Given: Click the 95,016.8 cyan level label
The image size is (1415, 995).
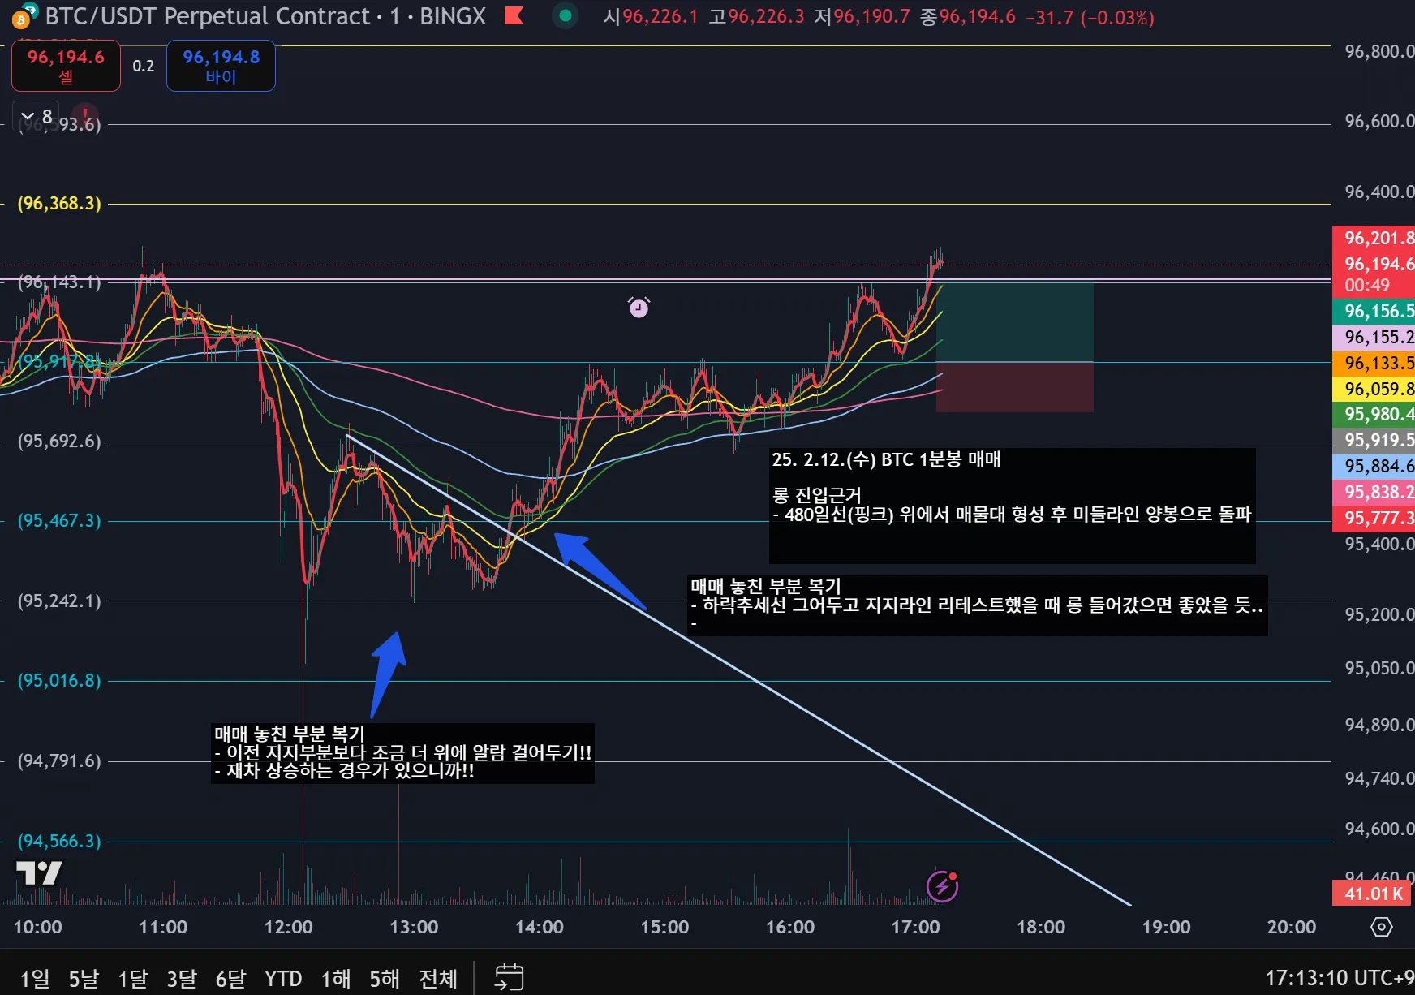Looking at the screenshot, I should point(59,680).
